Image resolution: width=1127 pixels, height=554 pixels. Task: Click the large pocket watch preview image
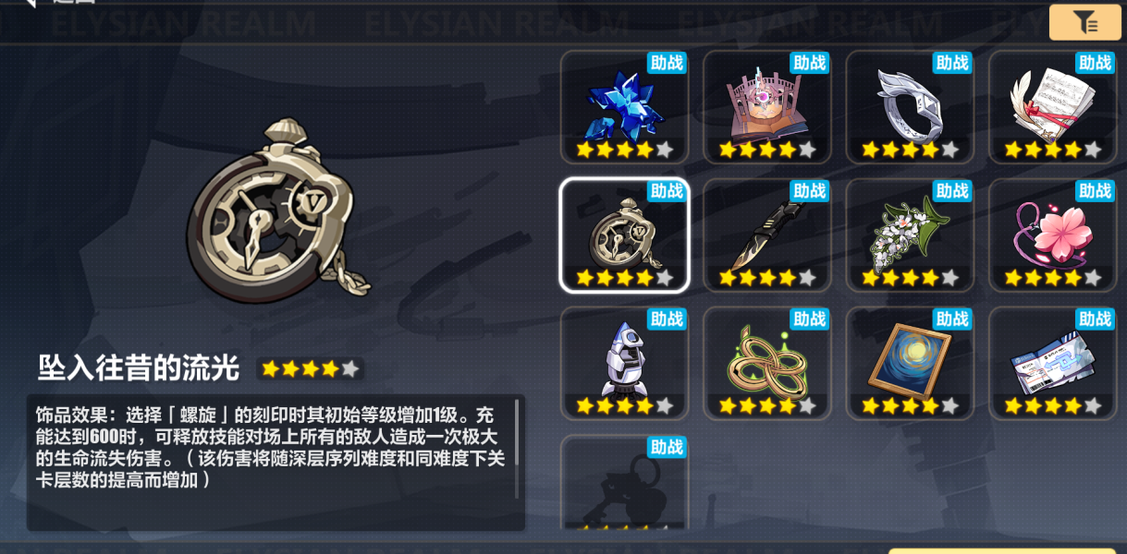pyautogui.click(x=277, y=211)
